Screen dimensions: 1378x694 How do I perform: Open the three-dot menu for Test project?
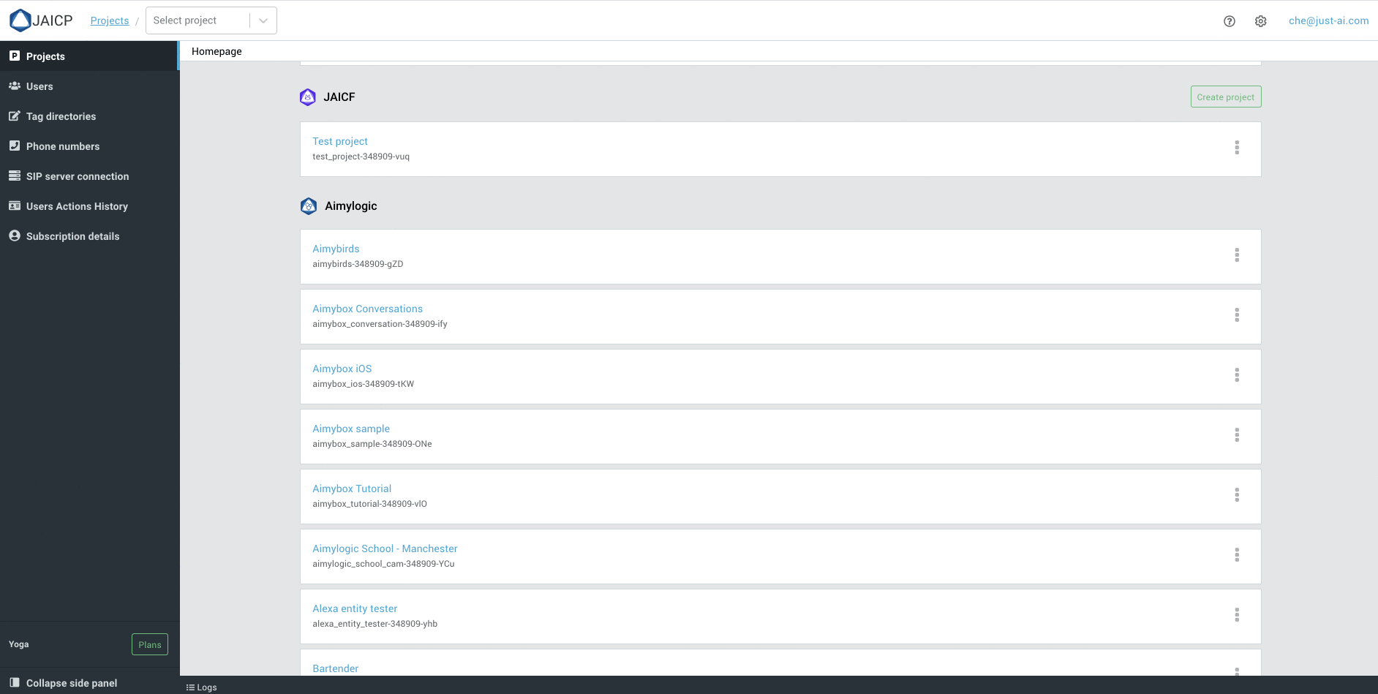[1237, 148]
